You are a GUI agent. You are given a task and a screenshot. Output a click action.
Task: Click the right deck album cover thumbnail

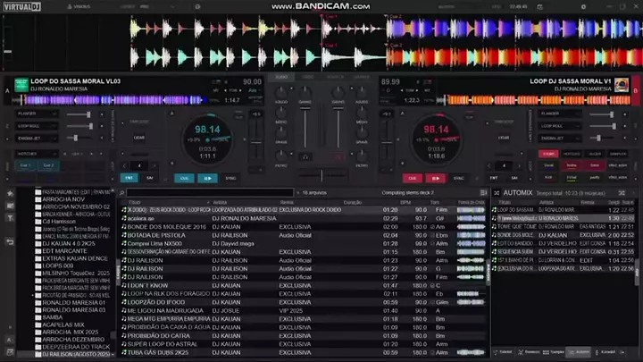tap(621, 84)
